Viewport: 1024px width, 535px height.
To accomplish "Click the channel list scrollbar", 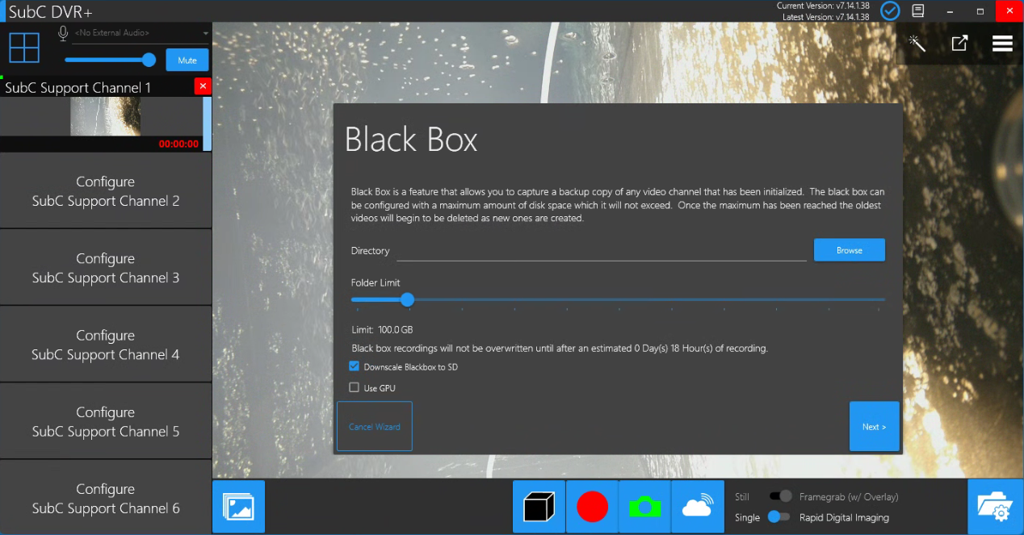I will coord(208,123).
